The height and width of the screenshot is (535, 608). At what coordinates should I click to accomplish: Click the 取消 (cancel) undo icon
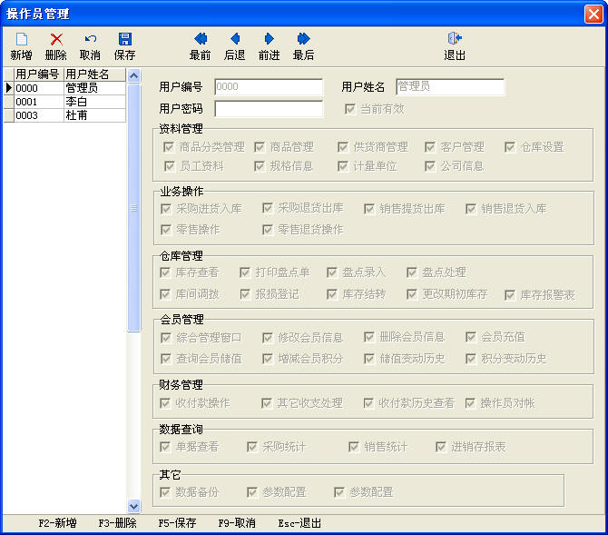[x=91, y=39]
